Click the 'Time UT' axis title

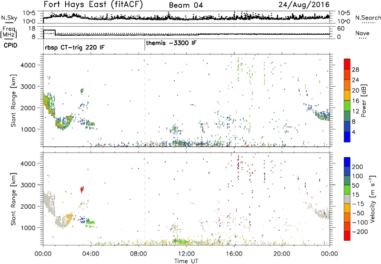(x=186, y=261)
